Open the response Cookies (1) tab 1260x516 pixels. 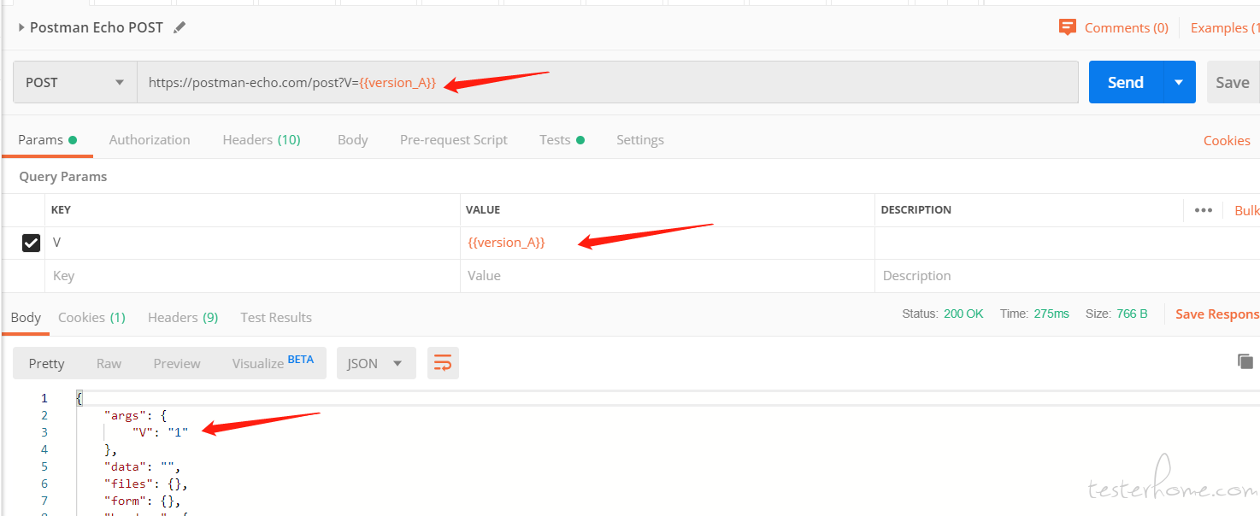[91, 317]
